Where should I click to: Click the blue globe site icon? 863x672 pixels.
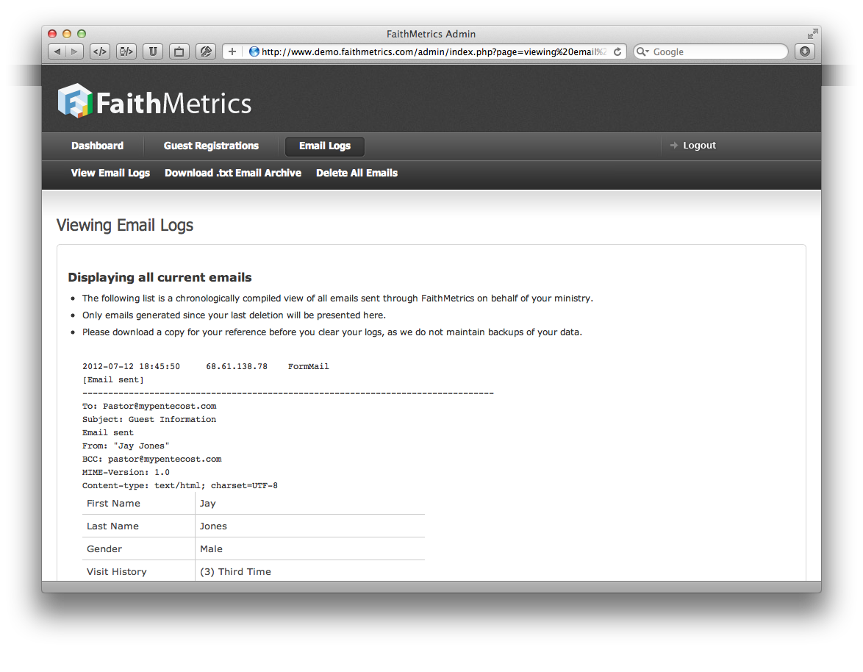[x=254, y=51]
